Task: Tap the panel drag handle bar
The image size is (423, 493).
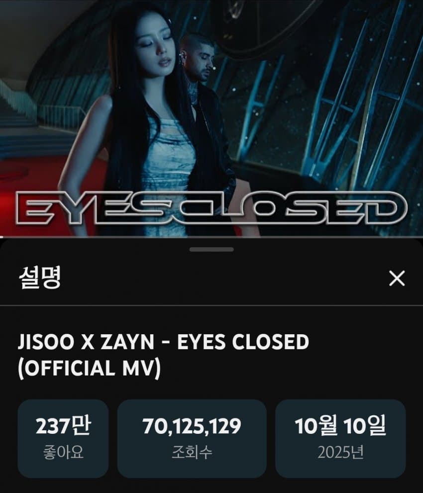Action: 211,249
